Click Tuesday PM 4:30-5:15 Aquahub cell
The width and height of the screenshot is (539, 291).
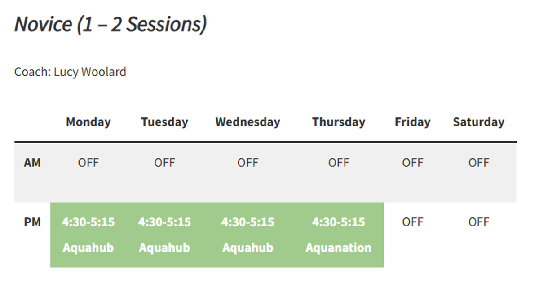164,235
